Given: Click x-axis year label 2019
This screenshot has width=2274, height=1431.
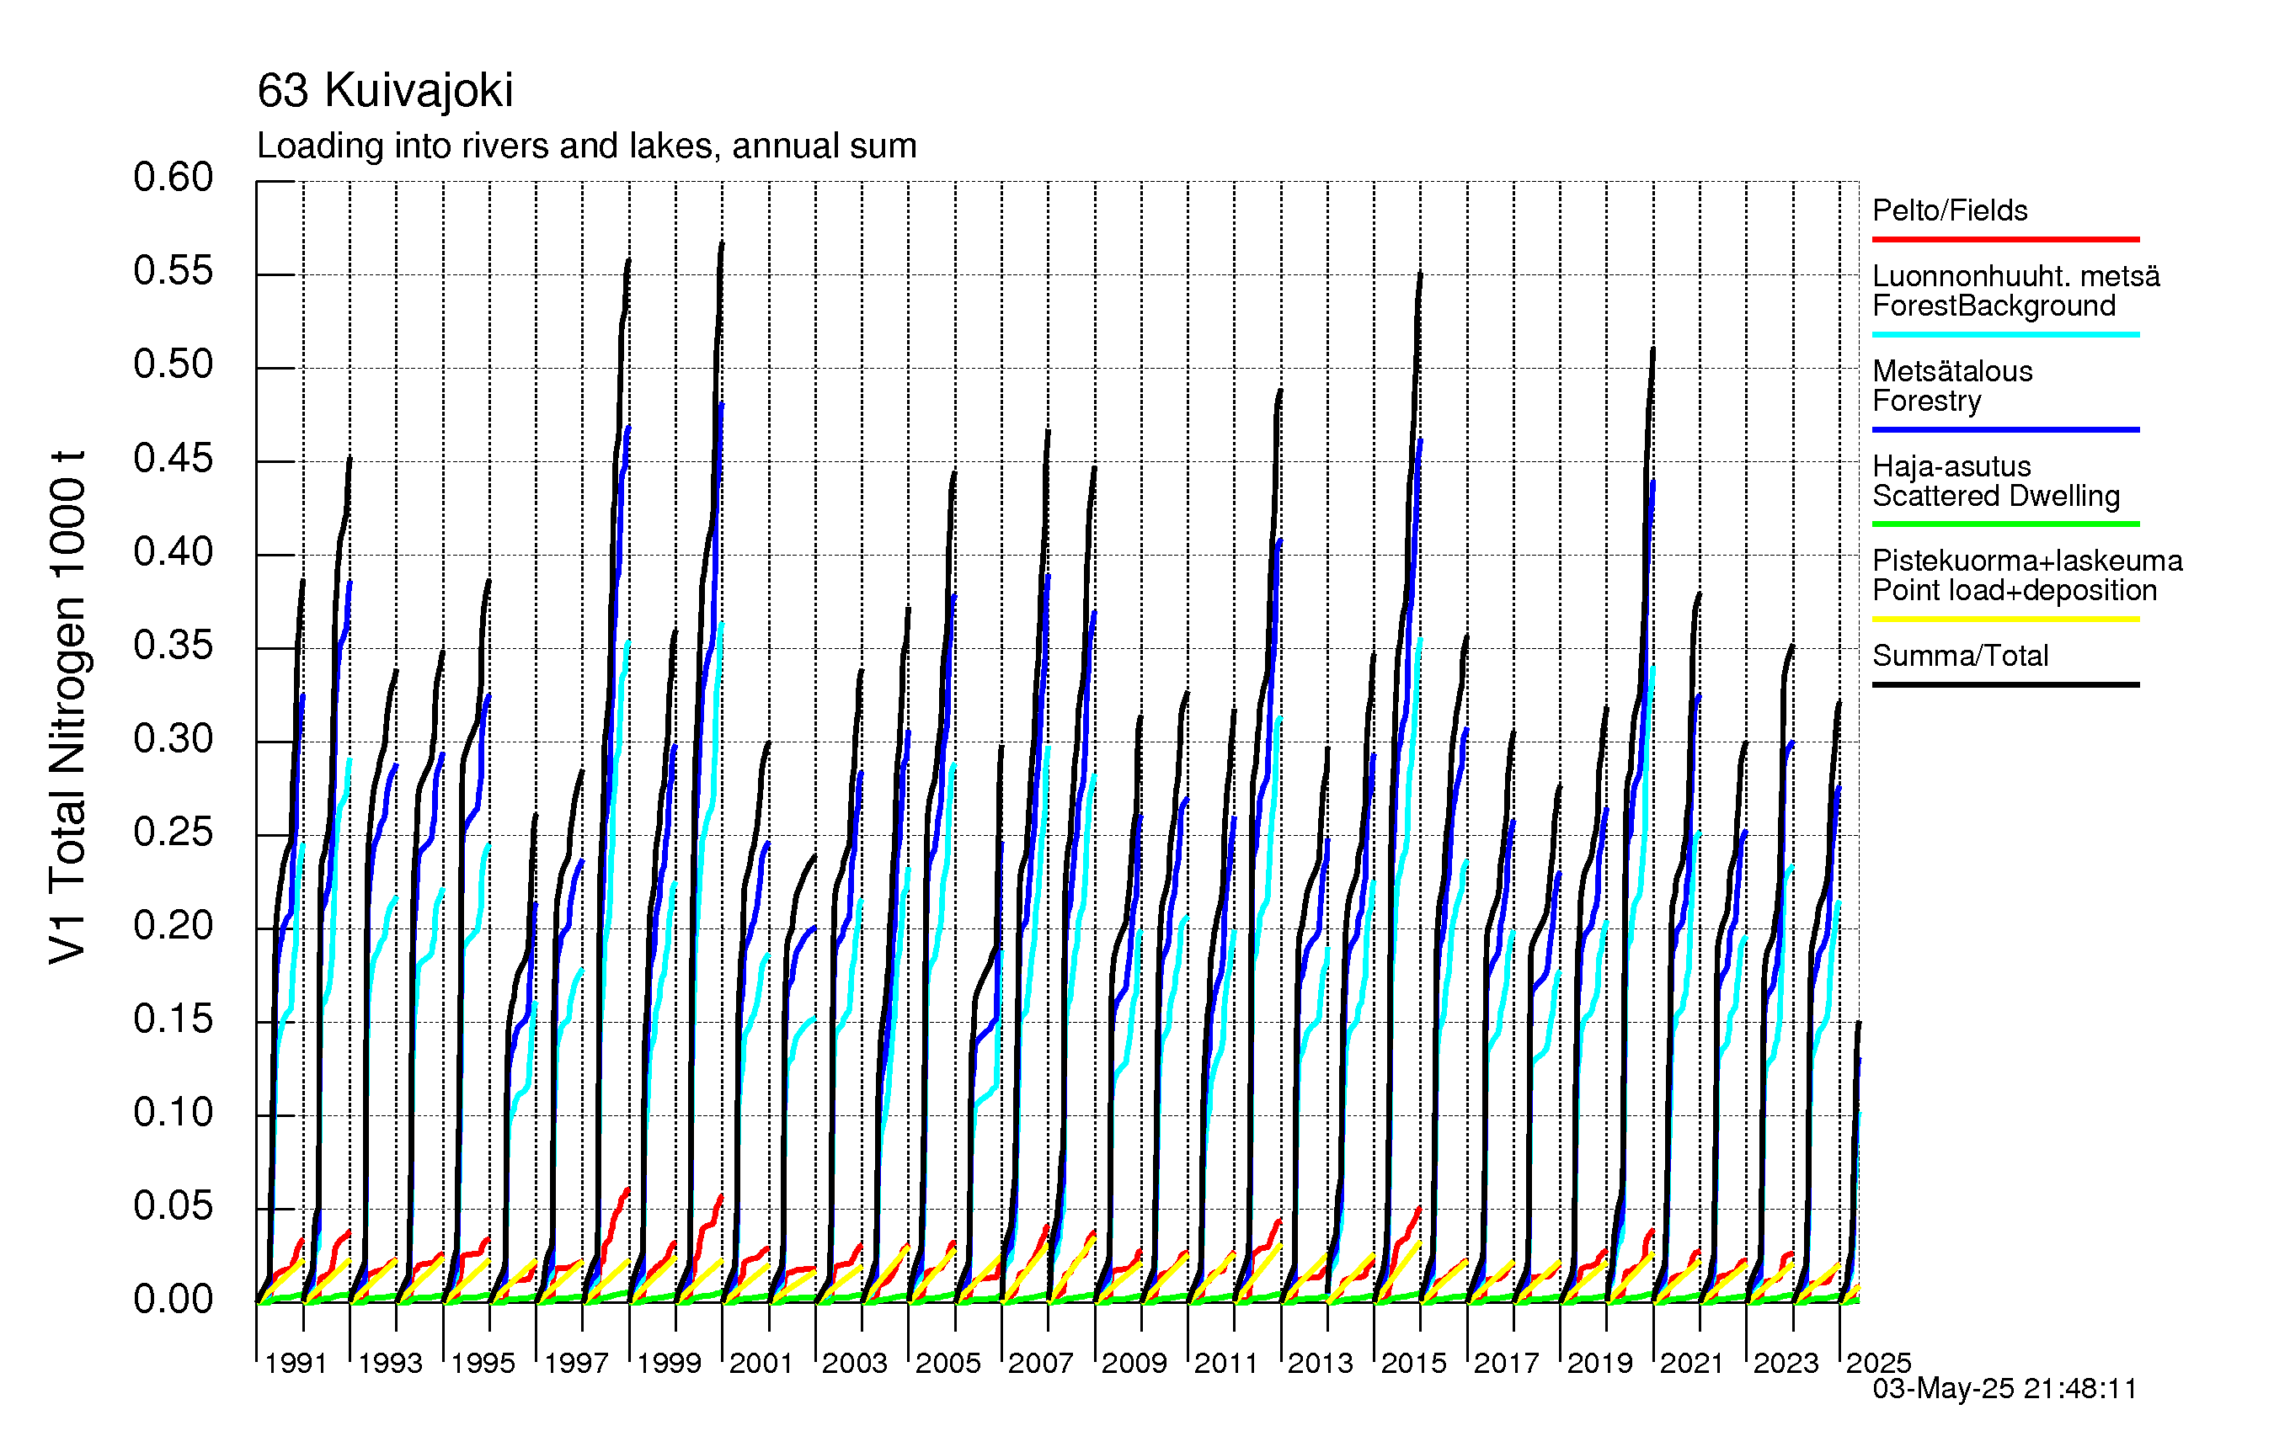Looking at the screenshot, I should point(1599,1363).
